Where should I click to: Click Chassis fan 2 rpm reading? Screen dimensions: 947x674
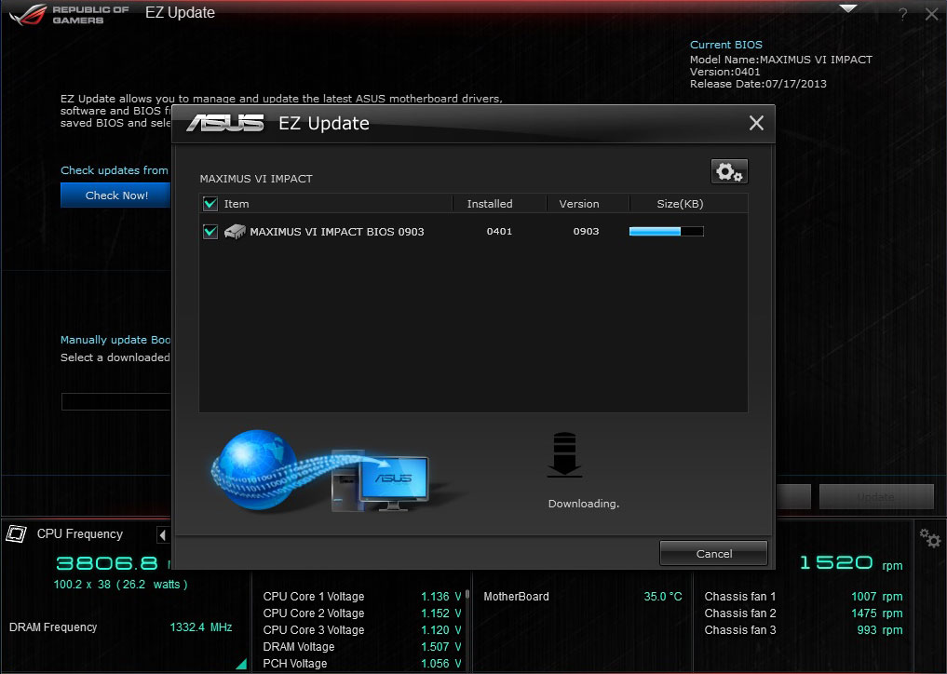[876, 613]
